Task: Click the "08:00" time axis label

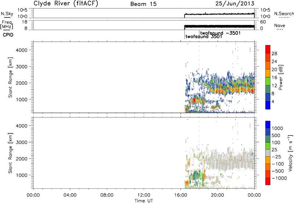Action: coord(107,195)
